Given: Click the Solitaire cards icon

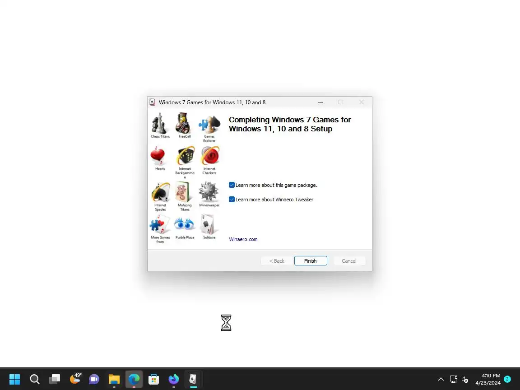Looking at the screenshot, I should (x=208, y=224).
